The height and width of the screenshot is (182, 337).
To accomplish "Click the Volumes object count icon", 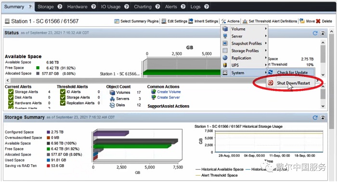I will point(112,92).
